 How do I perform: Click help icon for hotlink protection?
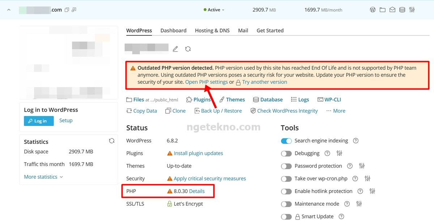pyautogui.click(x=360, y=191)
